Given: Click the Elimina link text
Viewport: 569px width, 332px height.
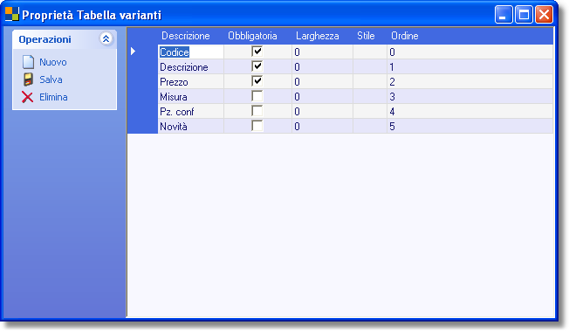Looking at the screenshot, I should 53,97.
